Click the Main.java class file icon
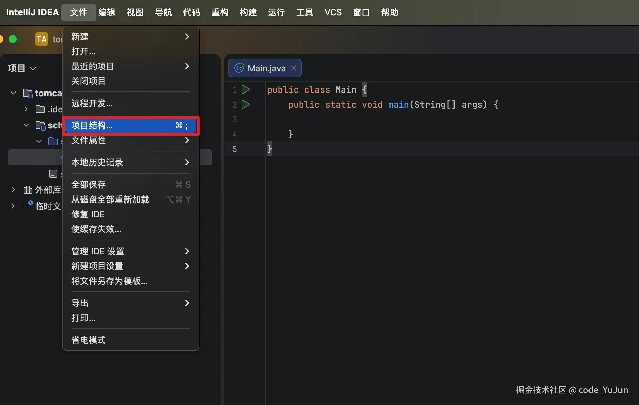This screenshot has width=639, height=405. click(x=239, y=68)
